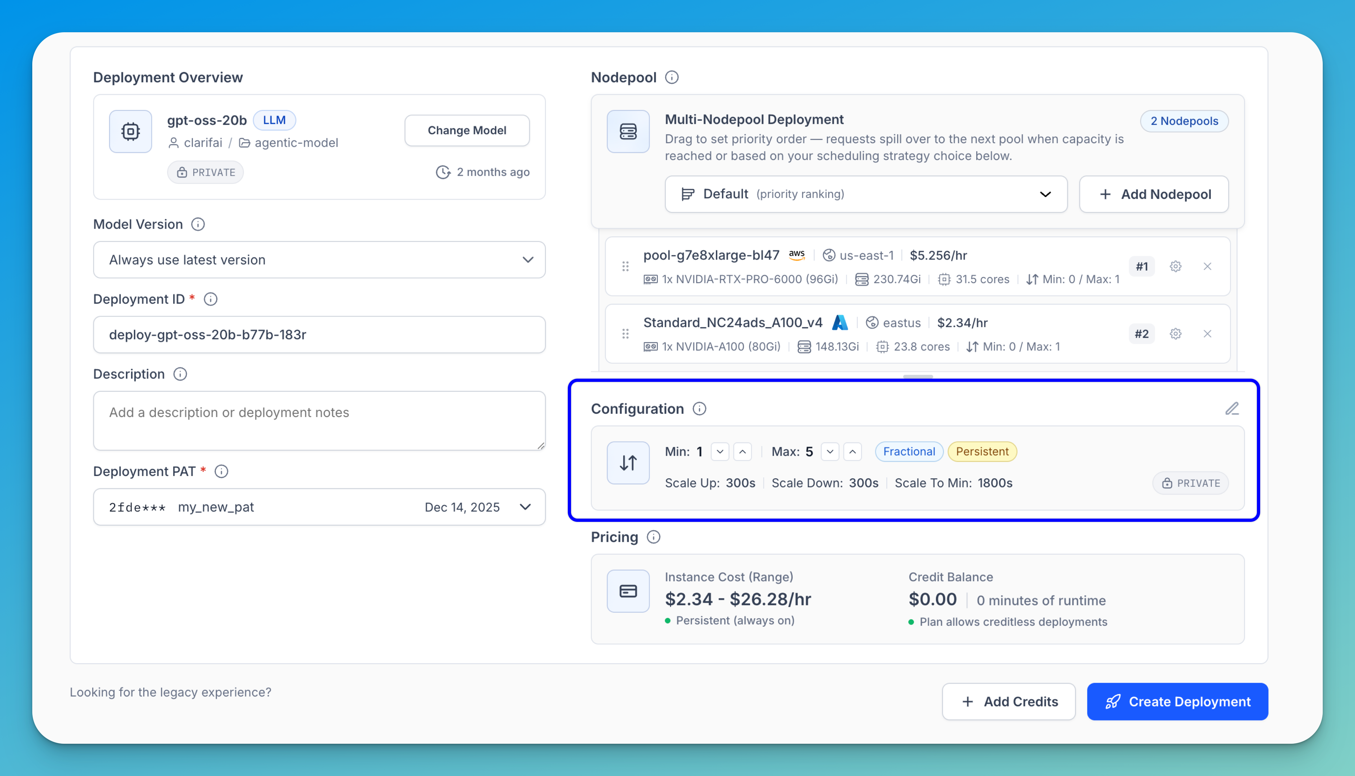This screenshot has height=776, width=1355.
Task: Increase the Min replicas value
Action: pyautogui.click(x=742, y=452)
